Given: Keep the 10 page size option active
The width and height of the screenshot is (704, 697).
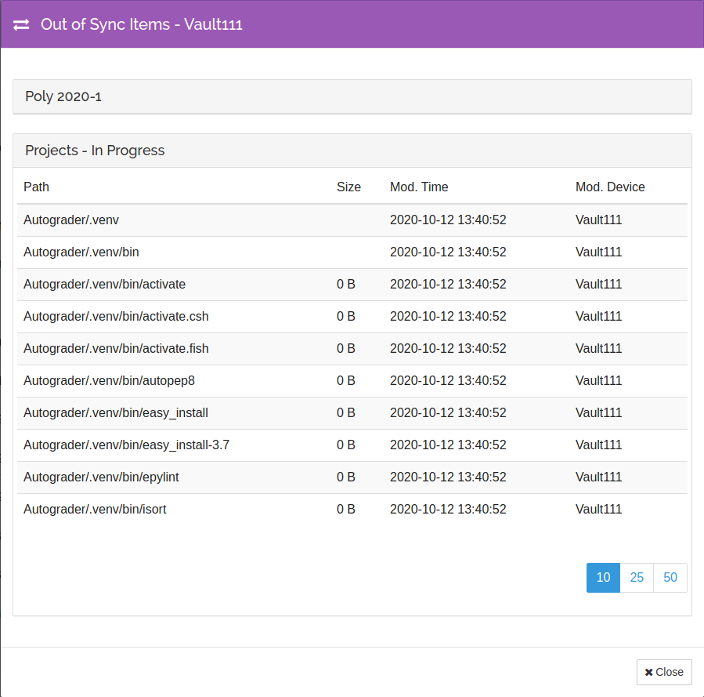Looking at the screenshot, I should [x=602, y=577].
